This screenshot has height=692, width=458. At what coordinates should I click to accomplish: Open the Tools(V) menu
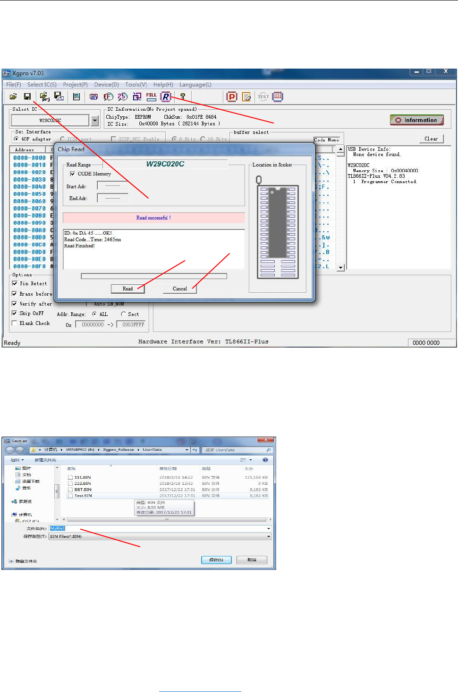point(136,85)
